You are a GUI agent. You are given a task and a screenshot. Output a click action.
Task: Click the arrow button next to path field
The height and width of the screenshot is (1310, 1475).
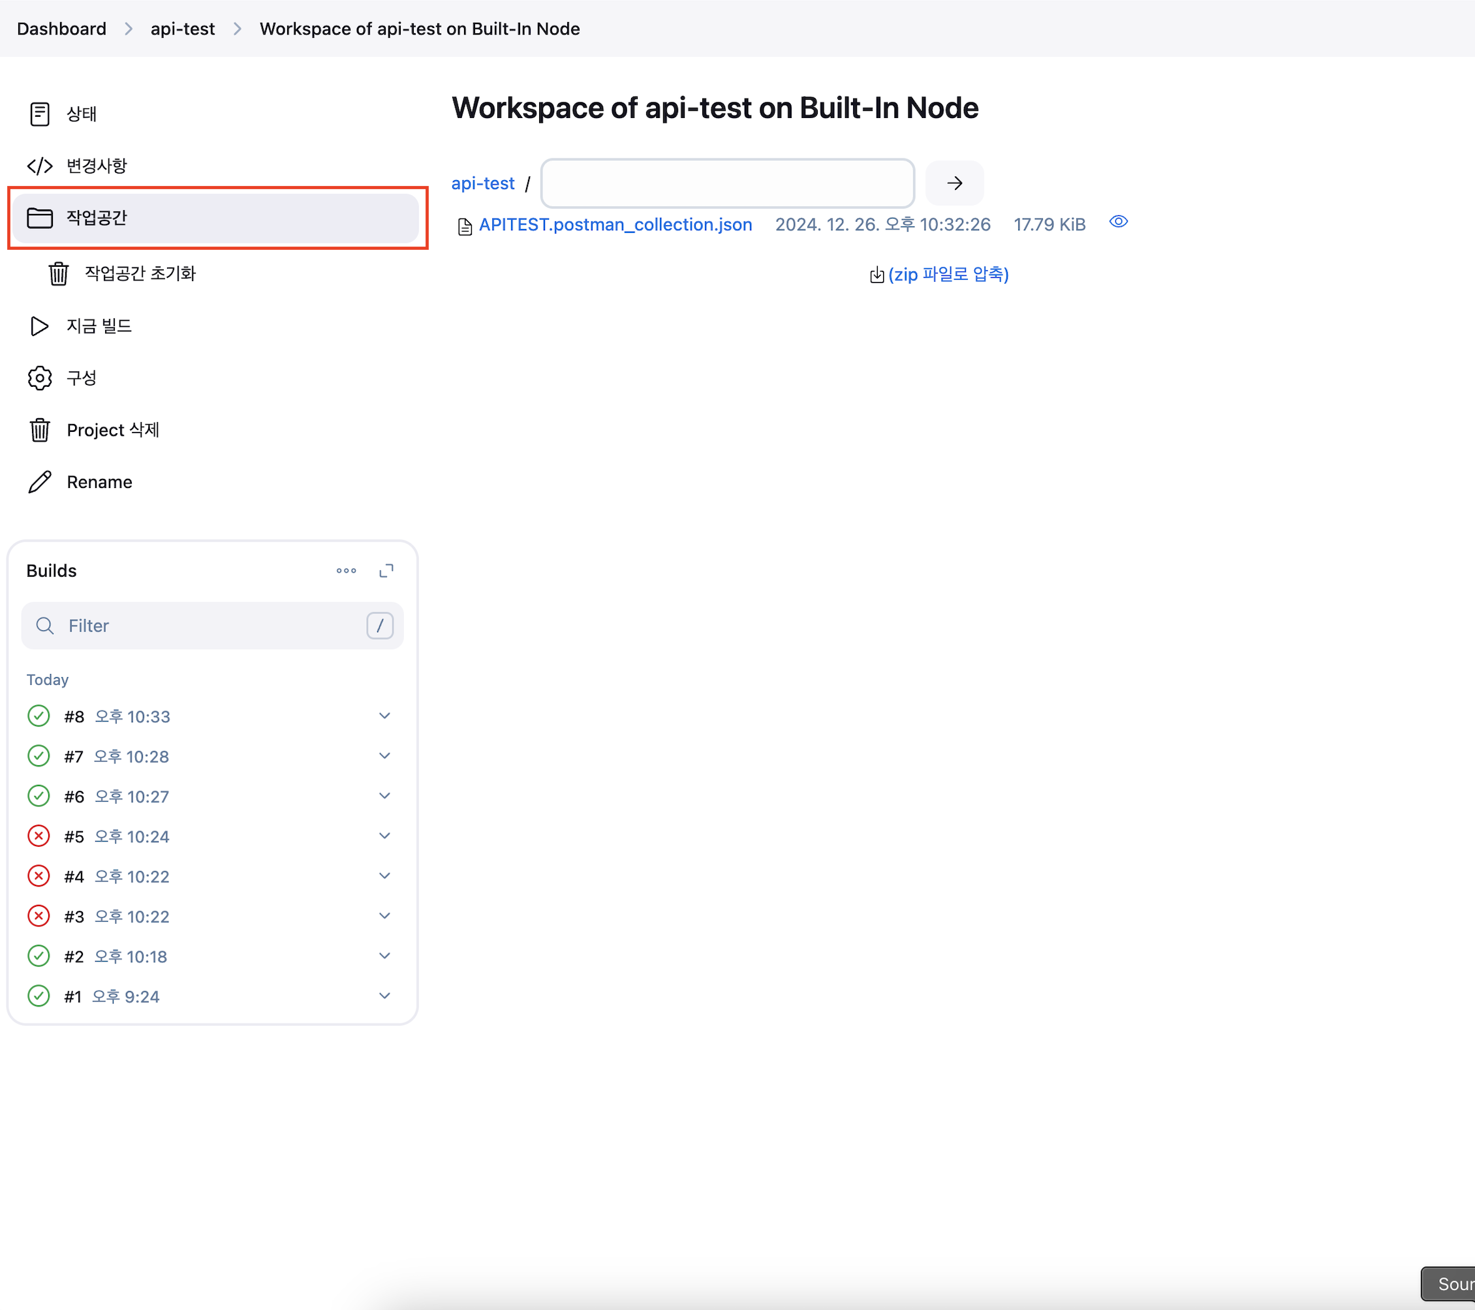pos(954,183)
